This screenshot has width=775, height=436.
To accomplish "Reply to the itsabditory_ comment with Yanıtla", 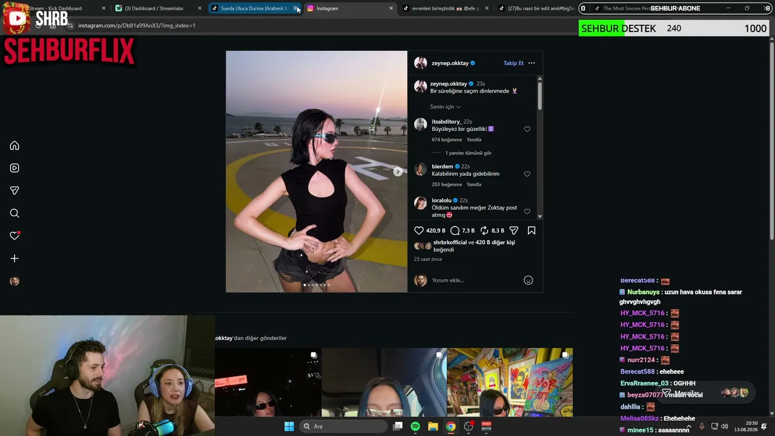I will coord(474,140).
